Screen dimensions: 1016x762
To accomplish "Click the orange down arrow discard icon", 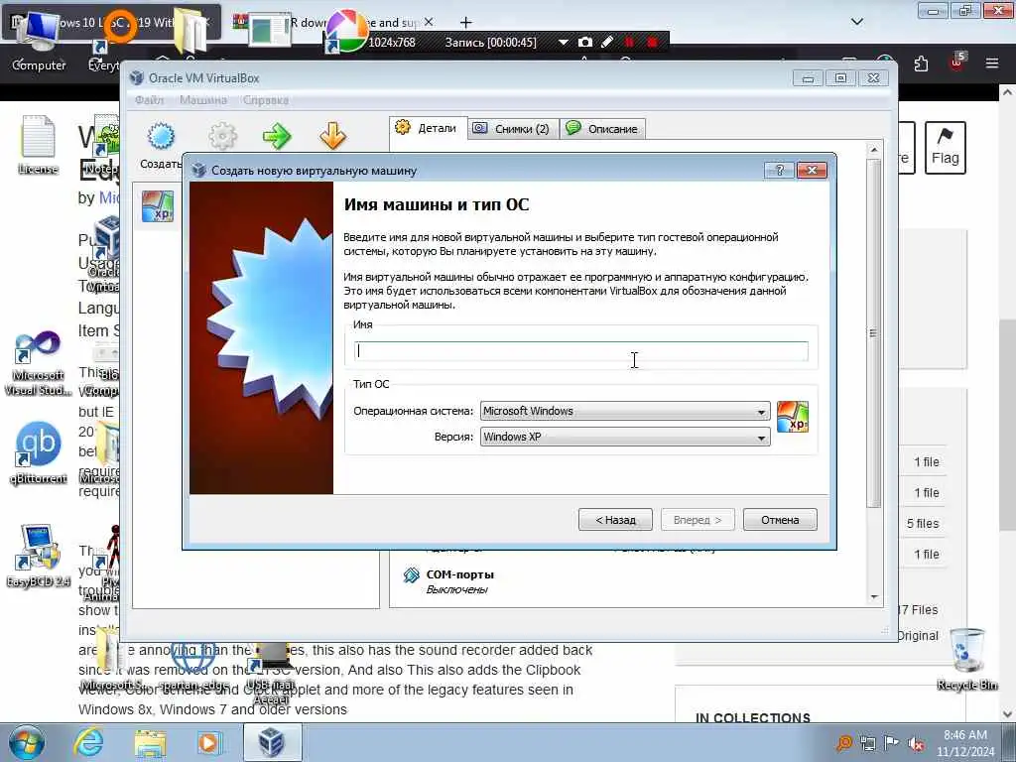I will [x=333, y=136].
